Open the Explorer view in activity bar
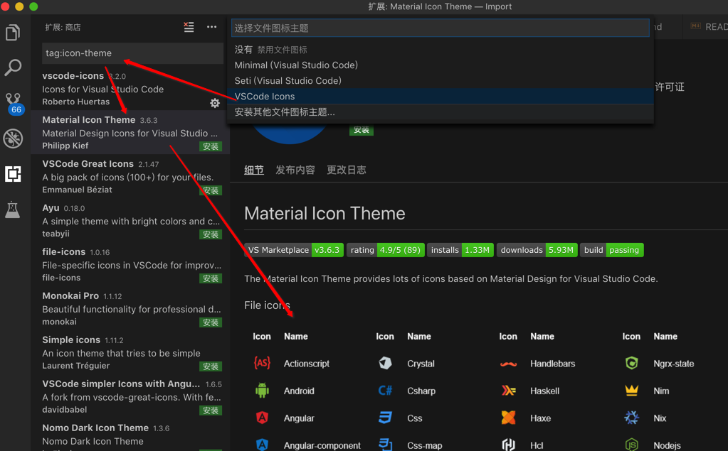 13,33
